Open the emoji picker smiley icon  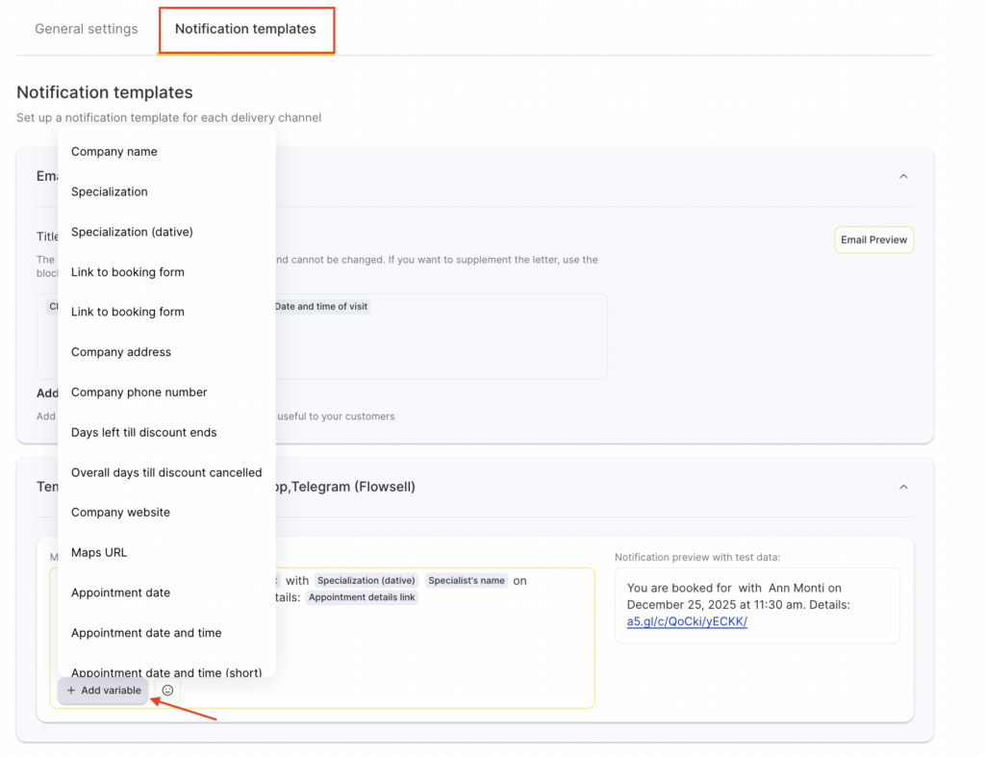click(167, 691)
